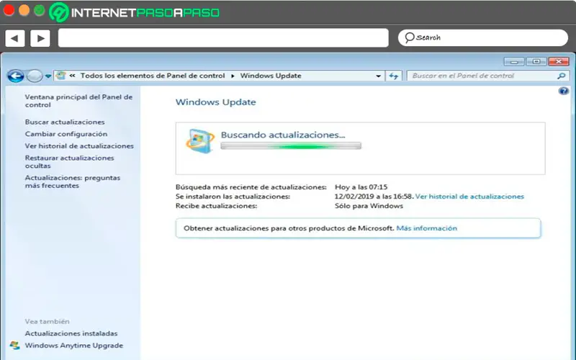576x360 pixels.
Task: Click the green dot in the top frame
Action: point(40,10)
